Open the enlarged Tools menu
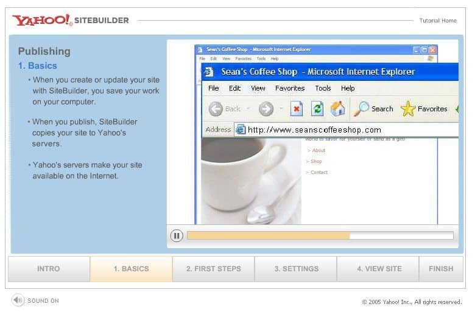475x315 pixels. (x=323, y=88)
